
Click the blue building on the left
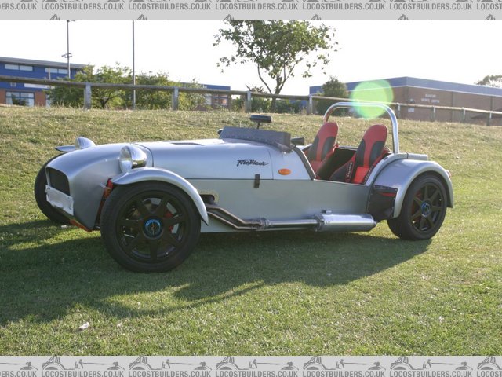click(31, 82)
